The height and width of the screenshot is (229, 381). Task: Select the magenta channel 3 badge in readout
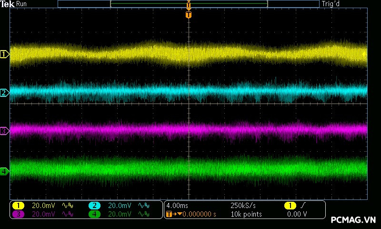pos(18,214)
